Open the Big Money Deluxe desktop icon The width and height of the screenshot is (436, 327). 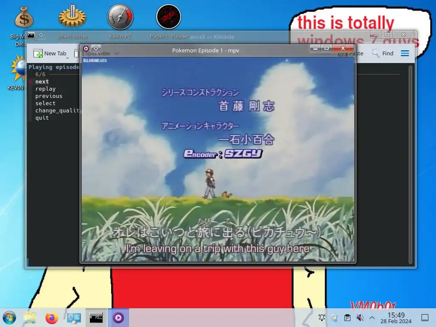tap(24, 17)
